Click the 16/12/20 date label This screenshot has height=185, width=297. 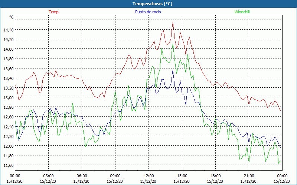[x=282, y=181]
